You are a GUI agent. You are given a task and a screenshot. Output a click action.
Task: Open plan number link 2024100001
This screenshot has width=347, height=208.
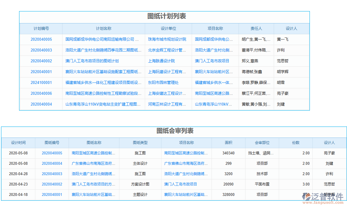pyautogui.click(x=41, y=83)
